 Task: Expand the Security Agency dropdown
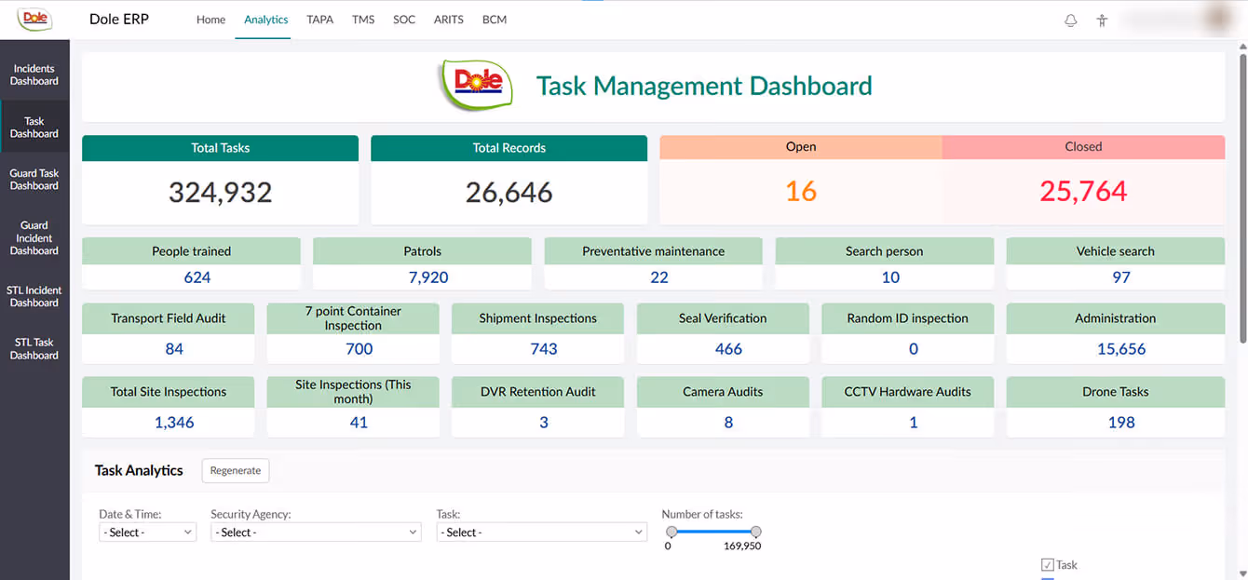pyautogui.click(x=316, y=533)
